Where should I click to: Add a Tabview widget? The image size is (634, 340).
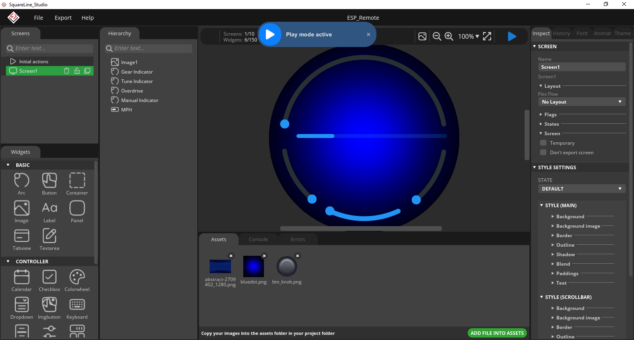(x=22, y=239)
